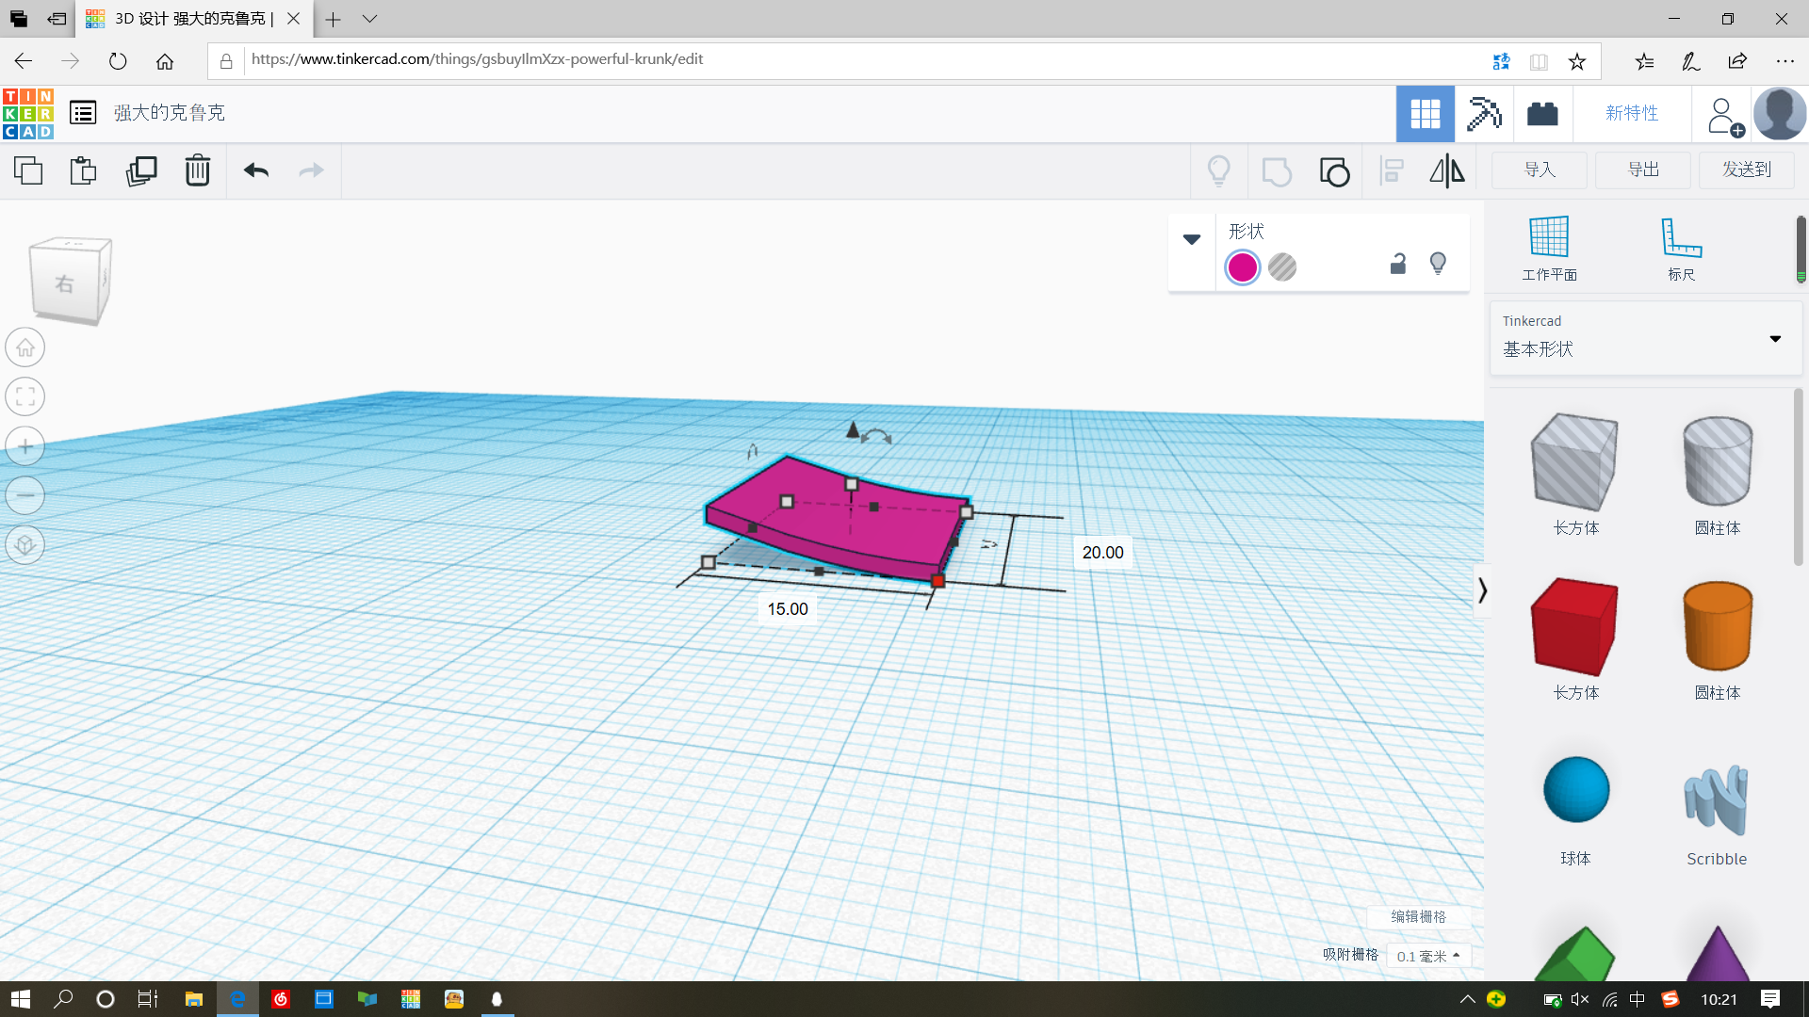Click the view cube 右 face
The image size is (1809, 1017).
tap(64, 282)
